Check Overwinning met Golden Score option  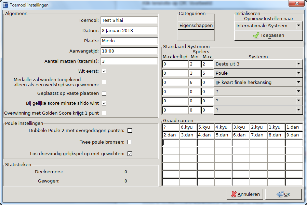(104, 113)
